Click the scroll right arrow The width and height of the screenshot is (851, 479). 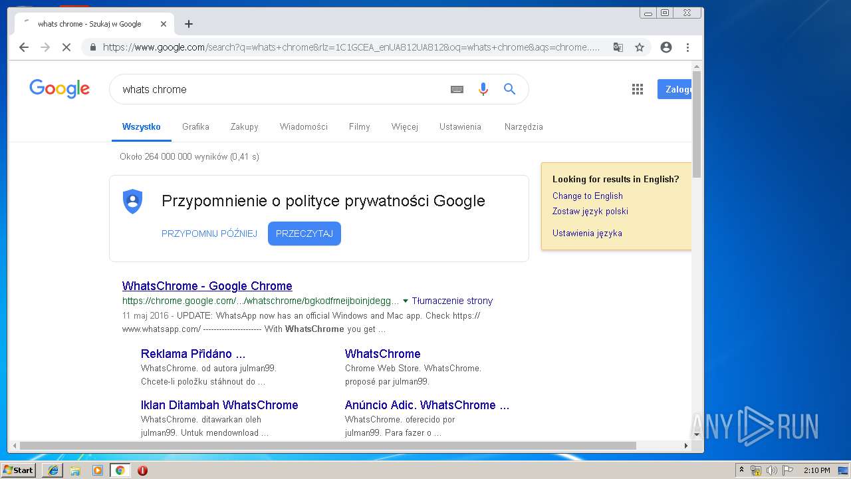point(686,446)
